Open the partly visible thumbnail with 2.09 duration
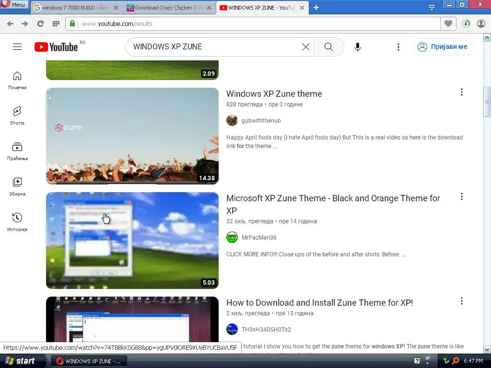Viewport: 491px width, 368px height. 132,70
